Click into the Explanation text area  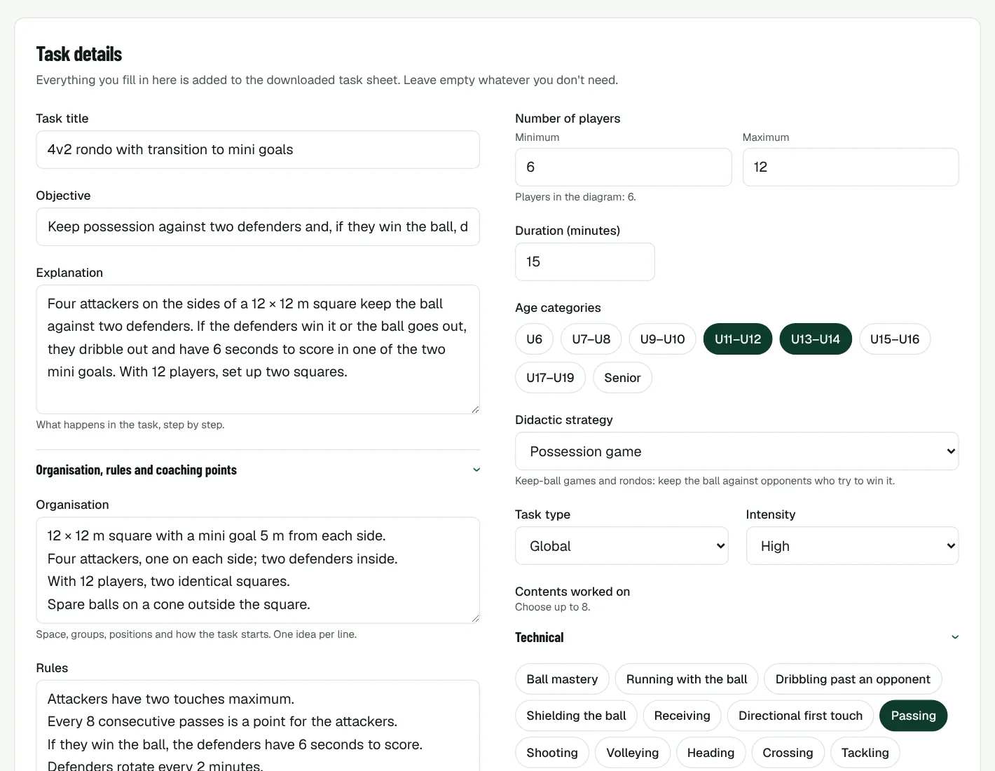pyautogui.click(x=258, y=349)
